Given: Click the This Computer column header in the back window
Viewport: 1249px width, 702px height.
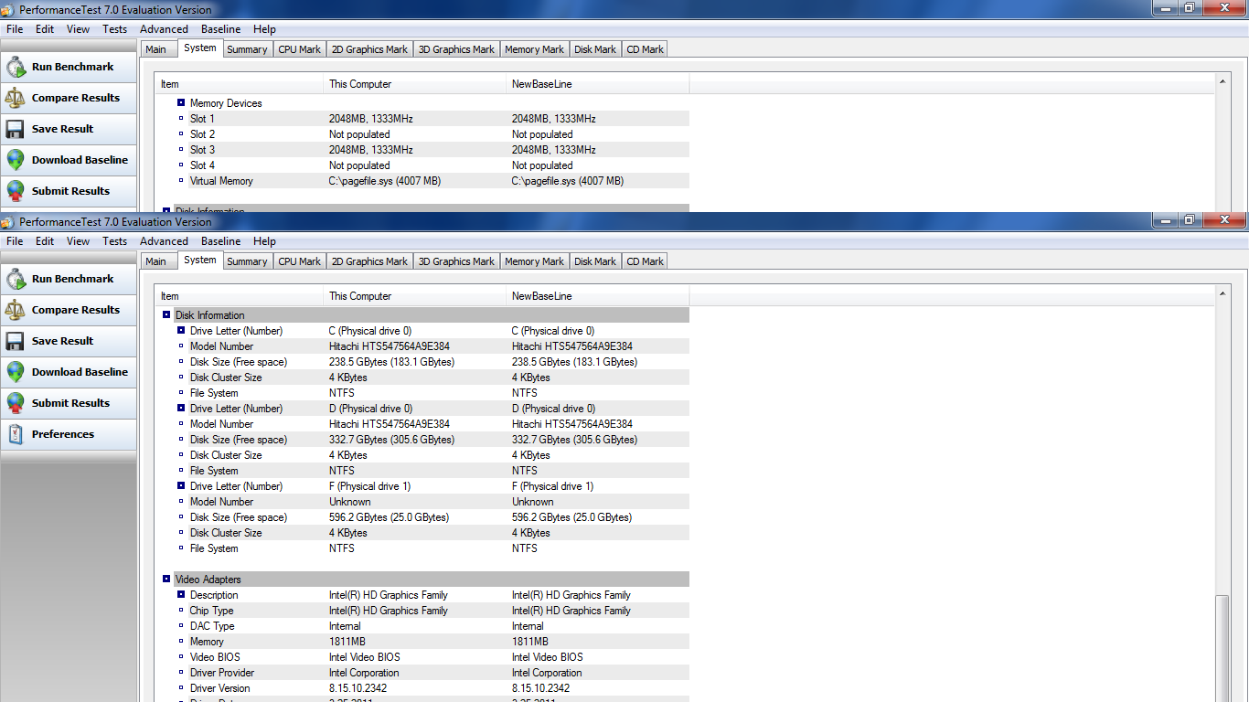Looking at the screenshot, I should [415, 84].
